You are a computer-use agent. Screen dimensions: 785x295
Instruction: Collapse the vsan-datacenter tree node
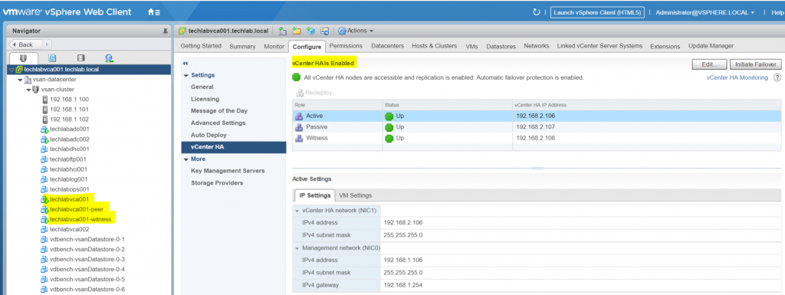click(x=20, y=80)
